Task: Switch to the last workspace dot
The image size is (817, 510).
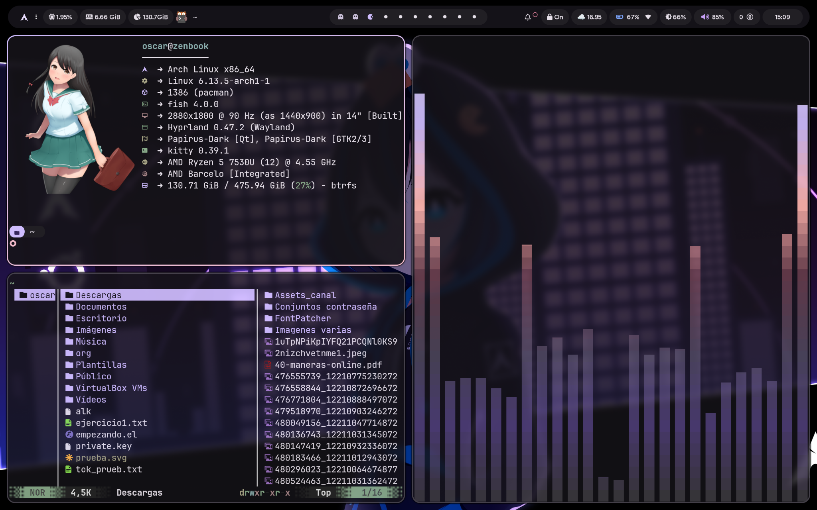Action: click(474, 17)
